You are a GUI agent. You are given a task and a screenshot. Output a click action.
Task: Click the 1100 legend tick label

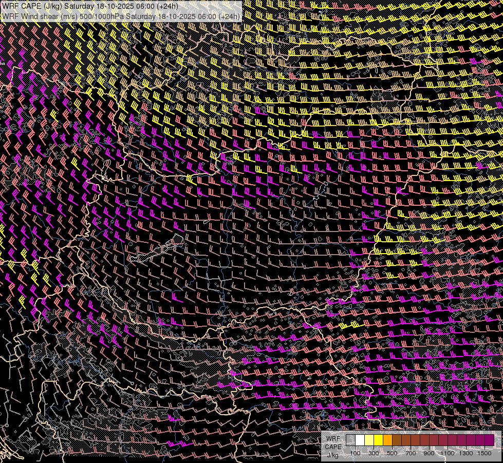448,453
